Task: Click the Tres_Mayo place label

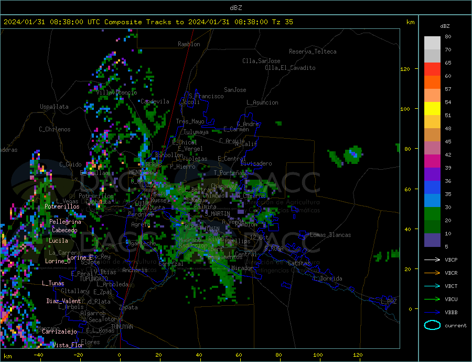Action: coord(190,121)
